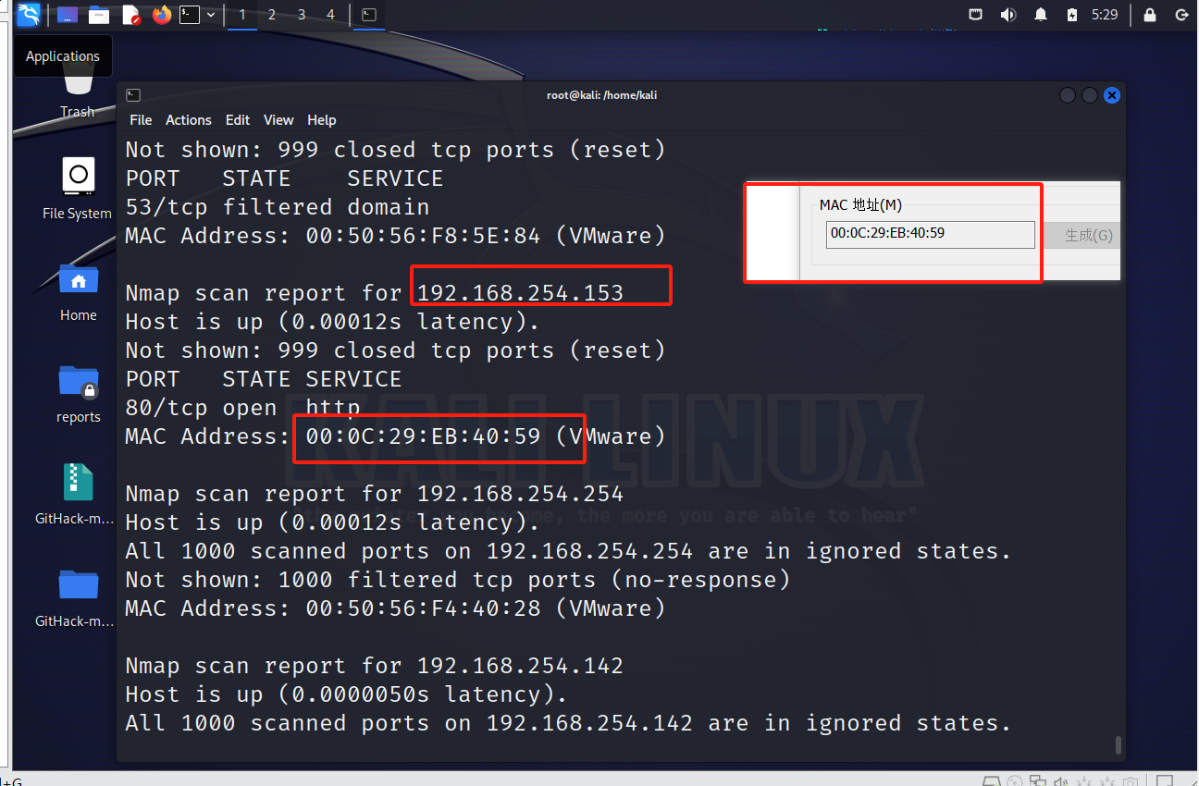Click the terminal vertical scrollbar handle
Screen dimensions: 1199x786
pyautogui.click(x=1119, y=745)
